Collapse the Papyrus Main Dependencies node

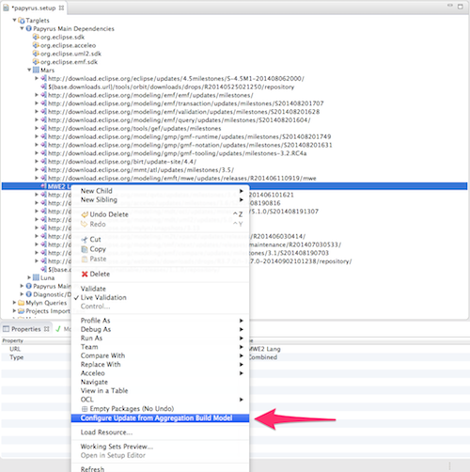22,28
